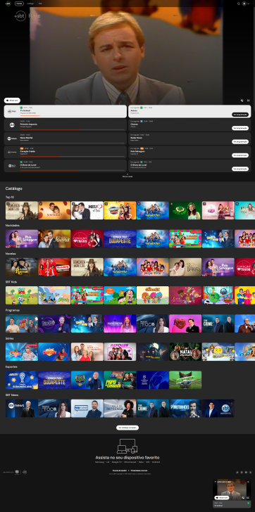Click fullscreen icon in the mini player
Image resolution: width=255 pixels, height=512 pixels.
coord(248,498)
